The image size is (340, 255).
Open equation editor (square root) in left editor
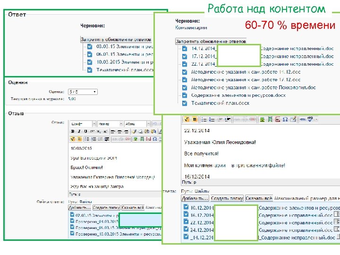(73, 139)
